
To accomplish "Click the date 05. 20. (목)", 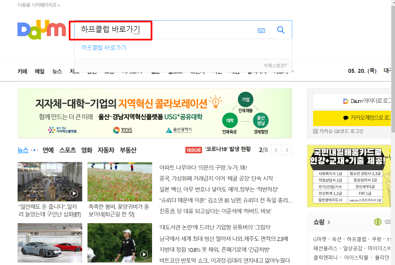I will click(x=362, y=71).
